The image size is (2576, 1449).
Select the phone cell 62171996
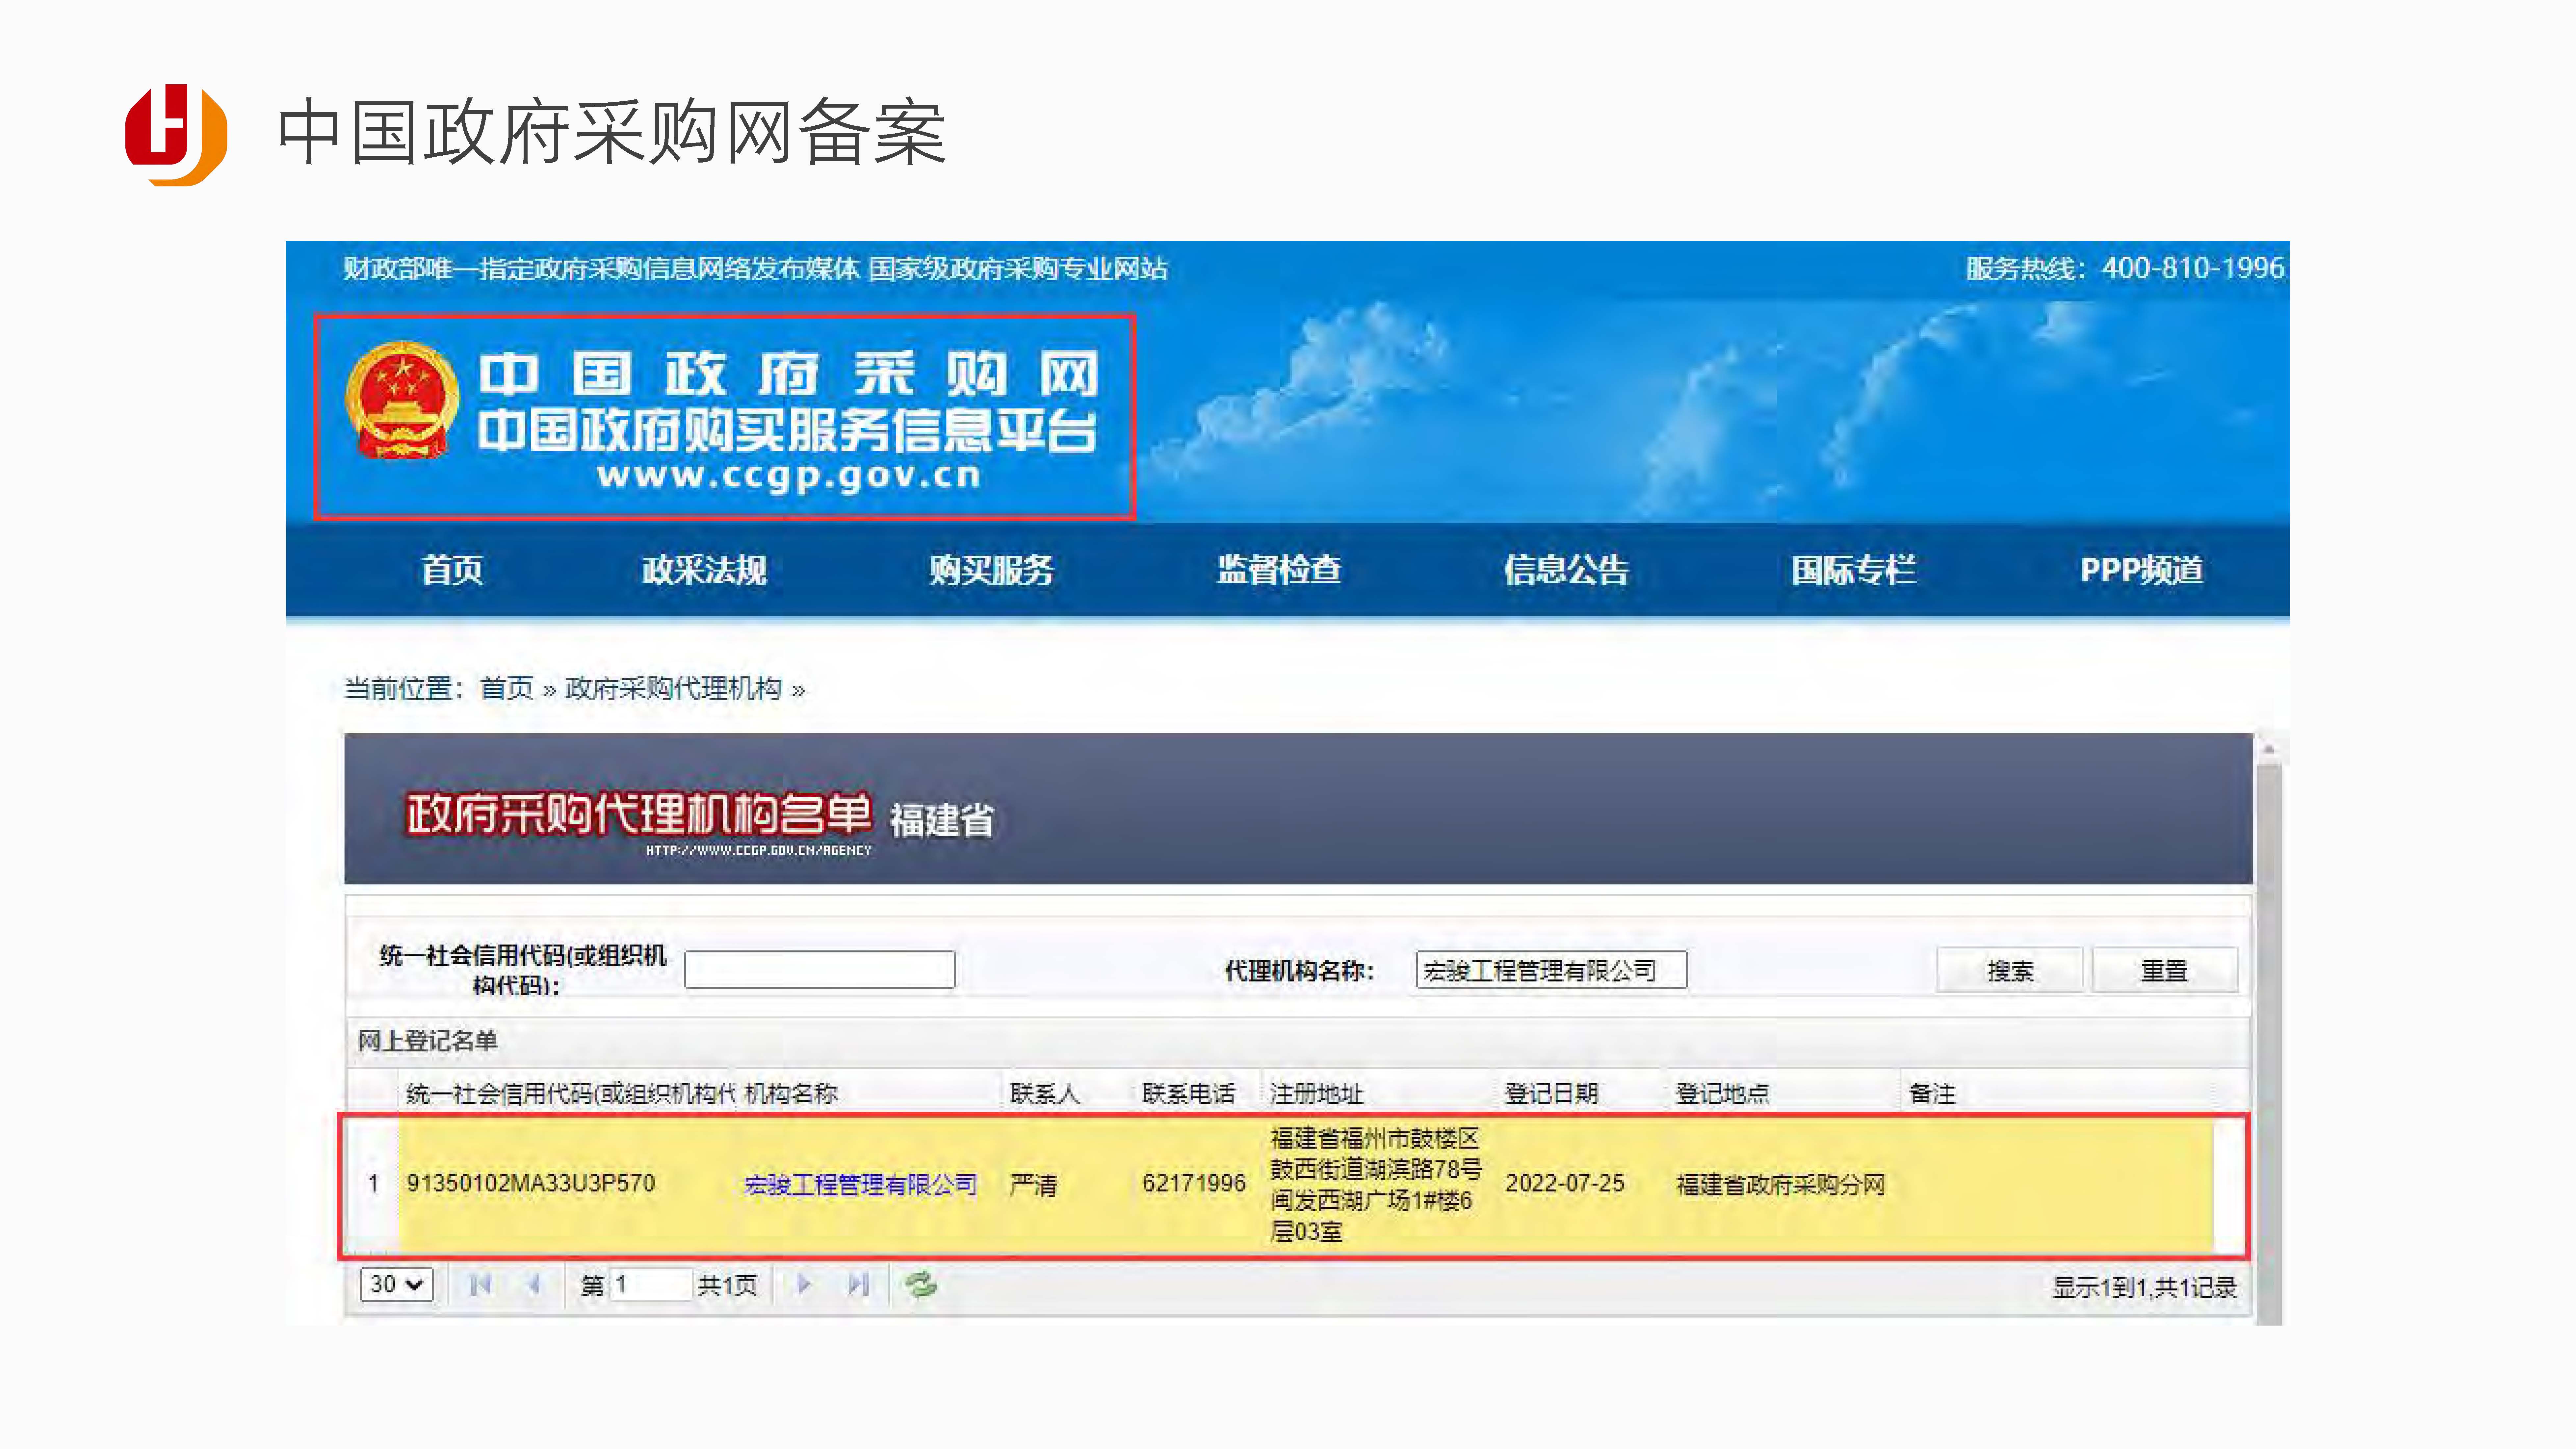pos(1194,1184)
